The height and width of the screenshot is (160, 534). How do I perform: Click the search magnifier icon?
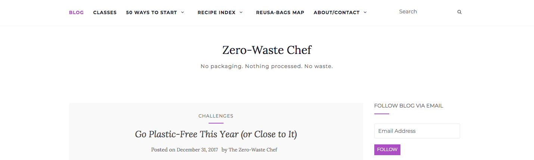pos(459,12)
